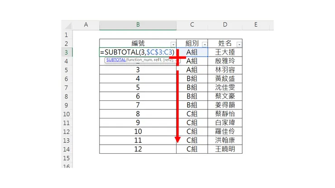Select the name cell 黃紋盛
Screen dimensions: 335x188
tap(225, 79)
